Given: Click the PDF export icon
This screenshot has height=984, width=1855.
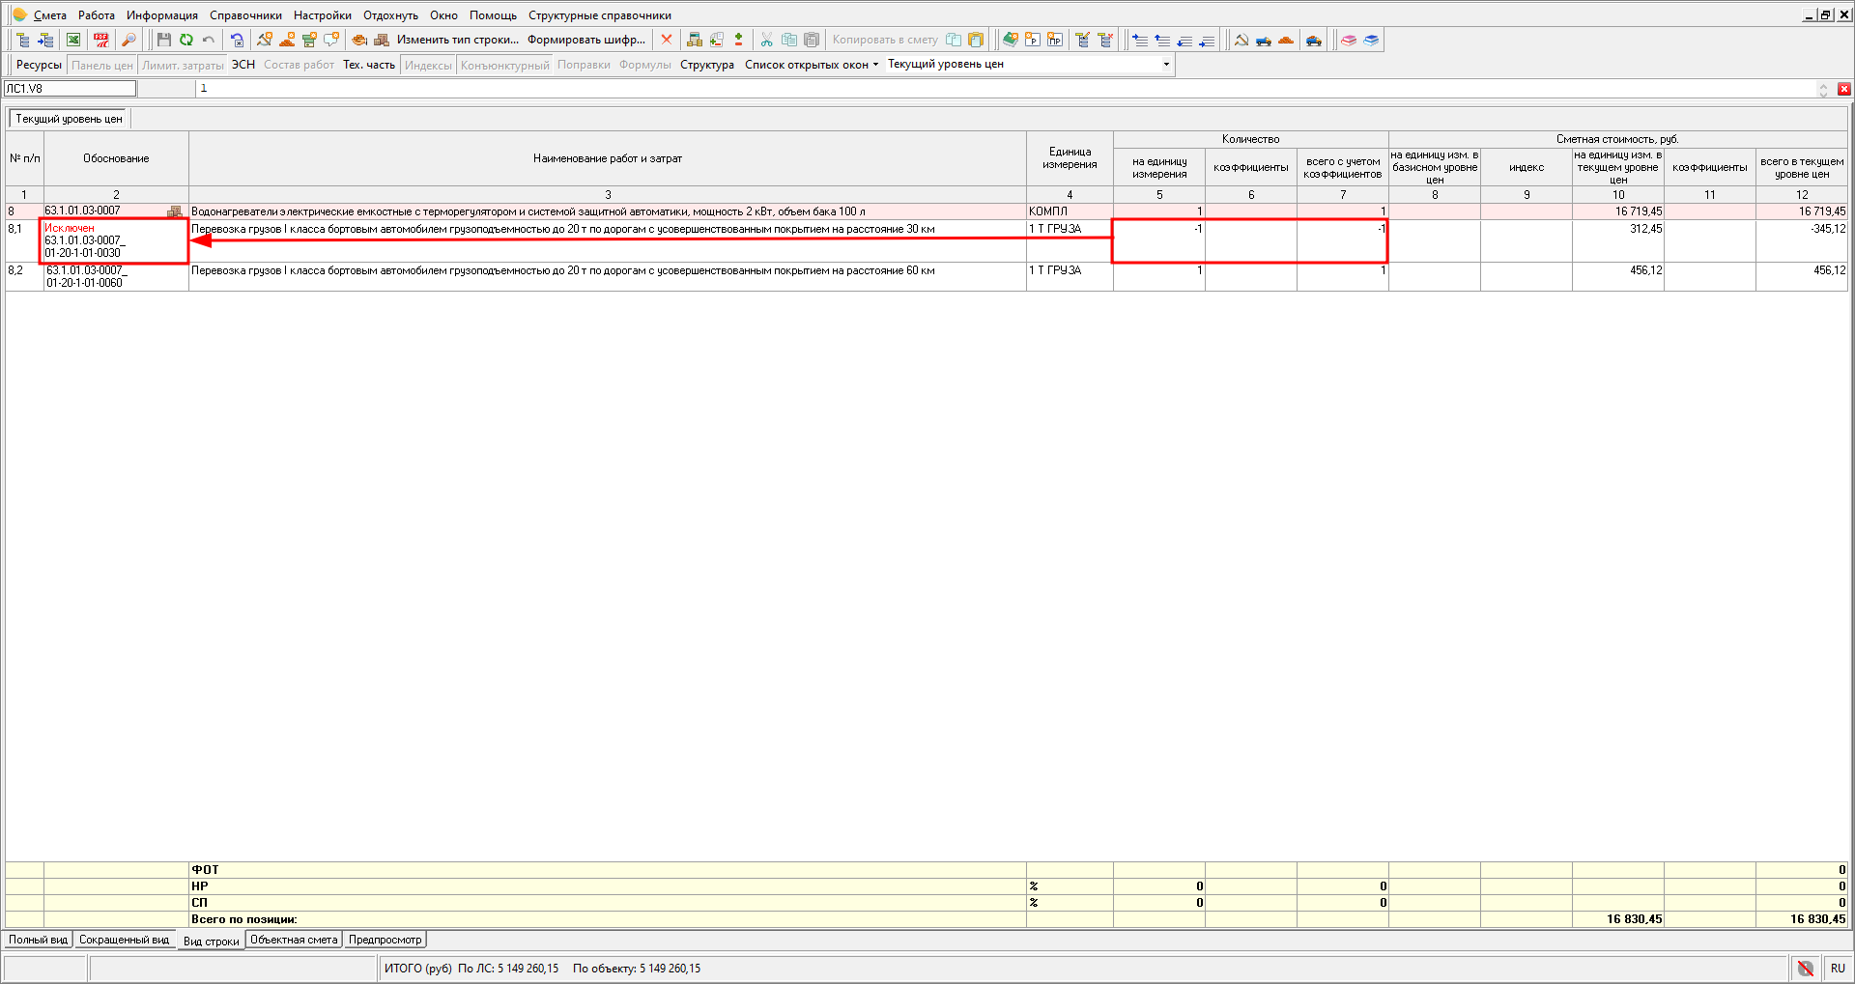Looking at the screenshot, I should (x=100, y=40).
